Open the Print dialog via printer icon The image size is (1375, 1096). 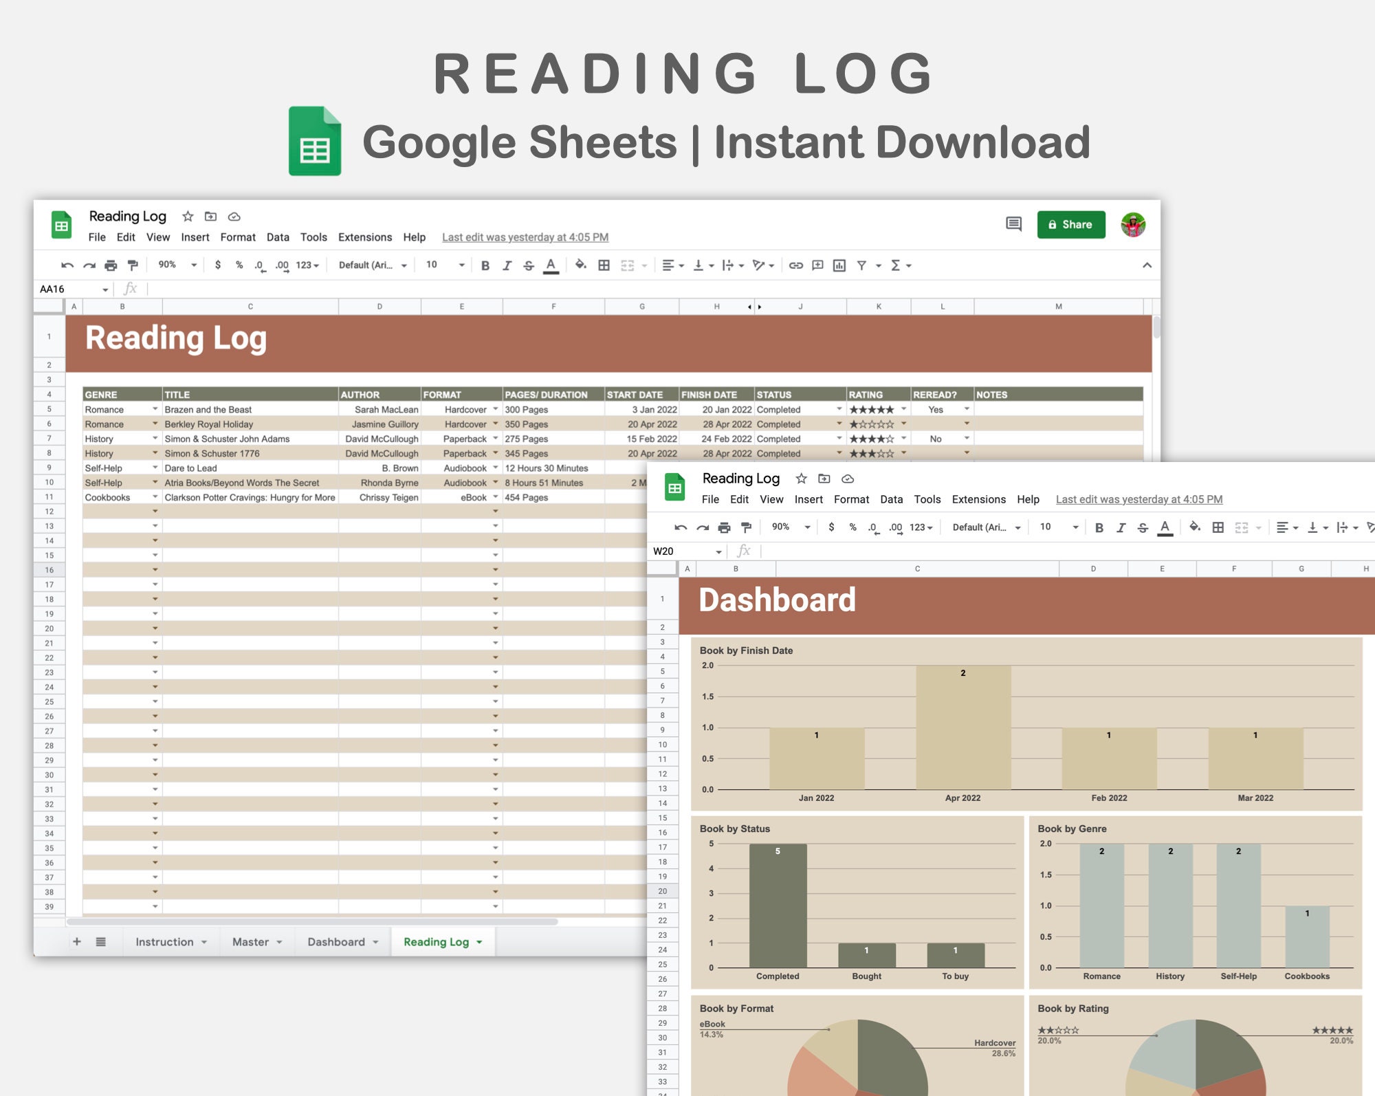click(x=109, y=265)
